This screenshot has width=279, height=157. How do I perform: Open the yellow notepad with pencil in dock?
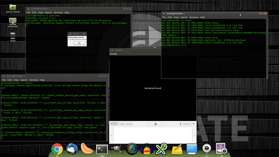coord(177,149)
